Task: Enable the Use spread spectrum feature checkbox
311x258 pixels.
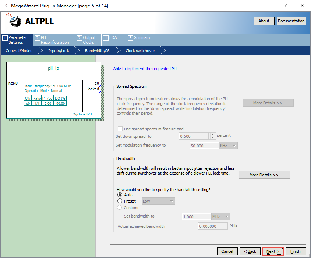Action: pyautogui.click(x=120, y=129)
